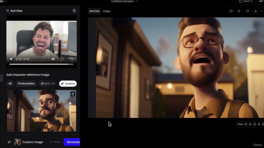Click the regenerate refresh icon above the output
The width and height of the screenshot is (264, 148).
231,11
